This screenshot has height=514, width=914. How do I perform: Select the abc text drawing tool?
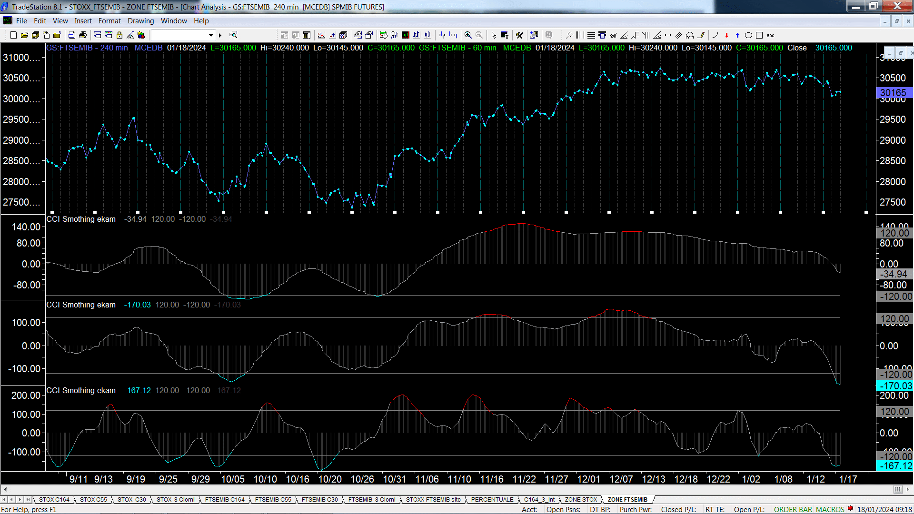(771, 35)
